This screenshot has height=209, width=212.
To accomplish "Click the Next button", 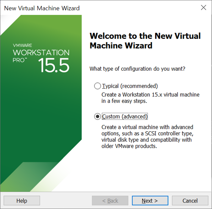I will [x=150, y=201].
